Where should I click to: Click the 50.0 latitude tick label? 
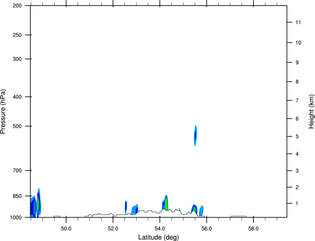coord(66,229)
